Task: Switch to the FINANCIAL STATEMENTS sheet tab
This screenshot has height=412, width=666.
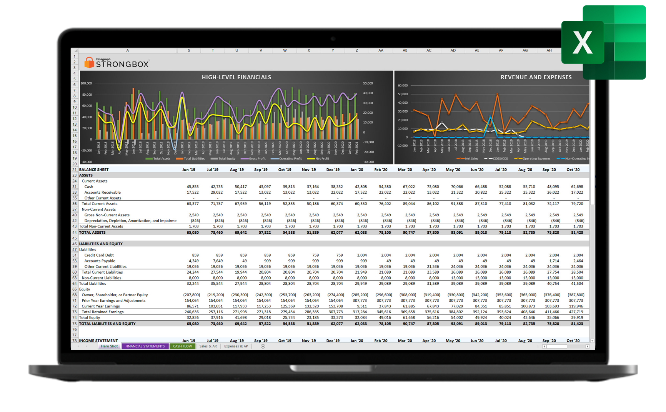Action: click(x=145, y=346)
